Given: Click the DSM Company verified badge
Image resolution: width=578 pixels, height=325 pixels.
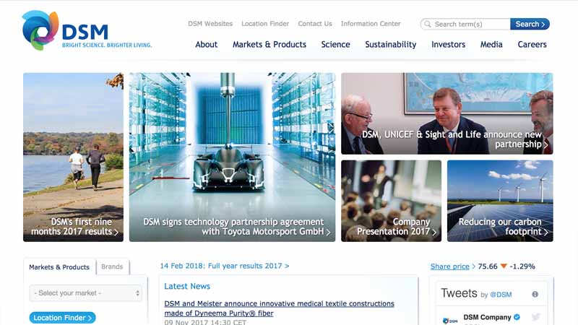Looking at the screenshot, I should (517, 317).
